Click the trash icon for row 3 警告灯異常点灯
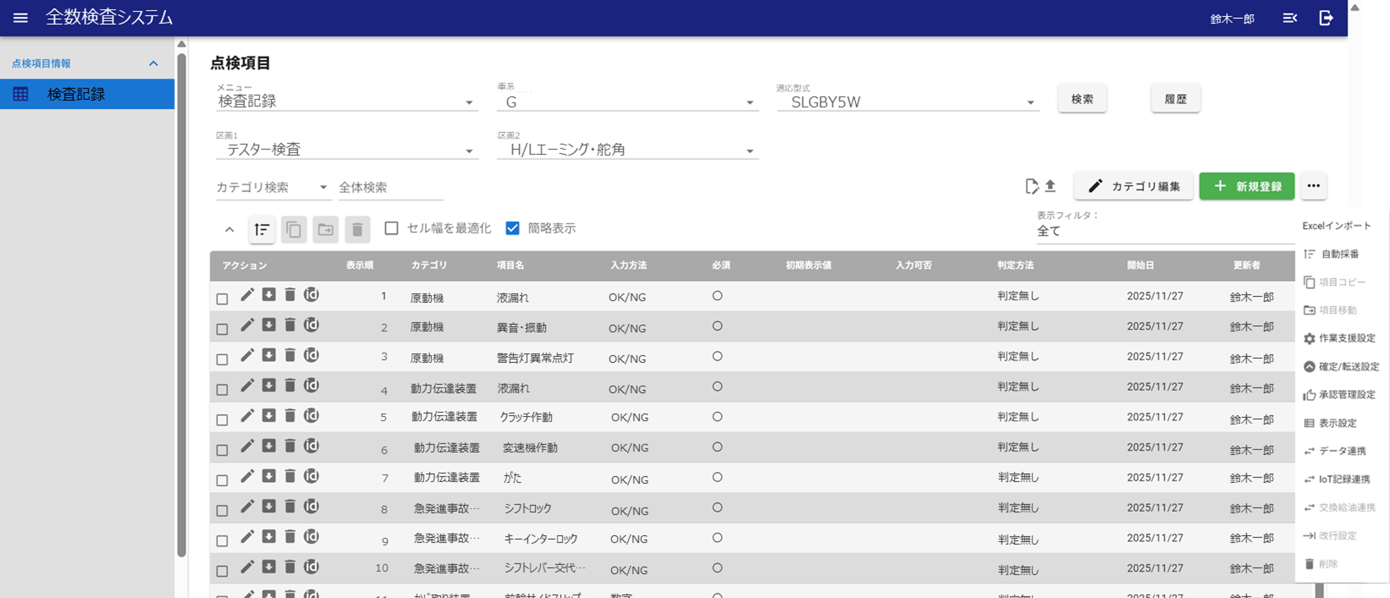This screenshot has width=1390, height=598. coord(290,355)
